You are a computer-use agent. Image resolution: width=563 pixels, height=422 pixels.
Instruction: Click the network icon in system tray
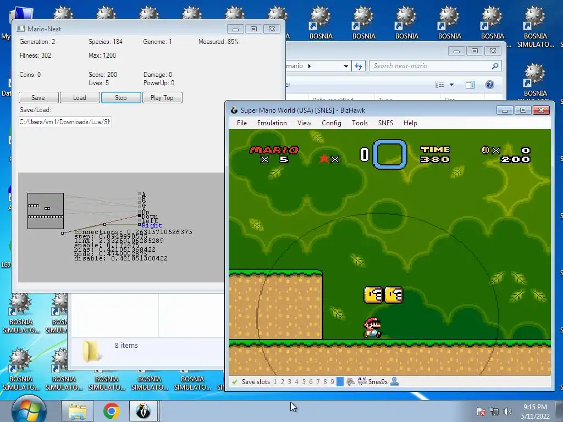coord(494,412)
